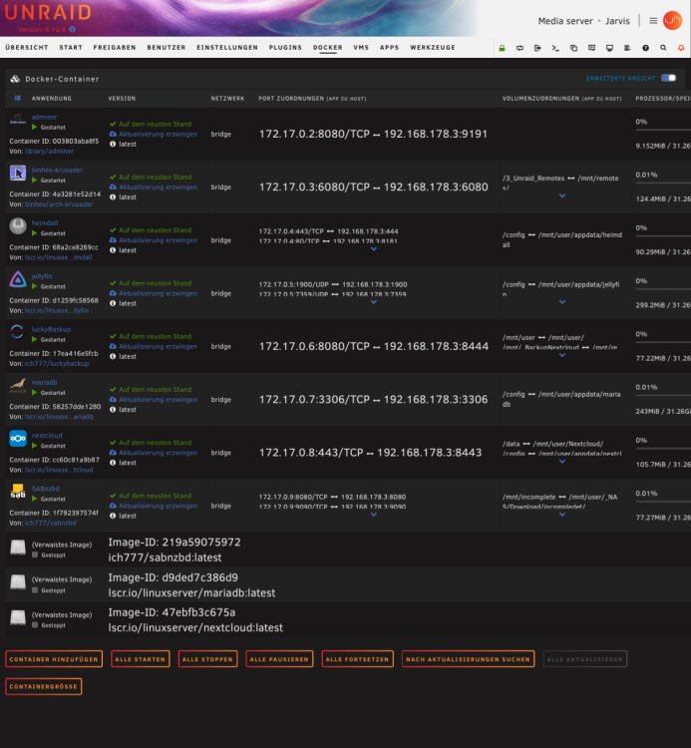
Task: Open the notifications bell icon
Action: pyautogui.click(x=681, y=48)
